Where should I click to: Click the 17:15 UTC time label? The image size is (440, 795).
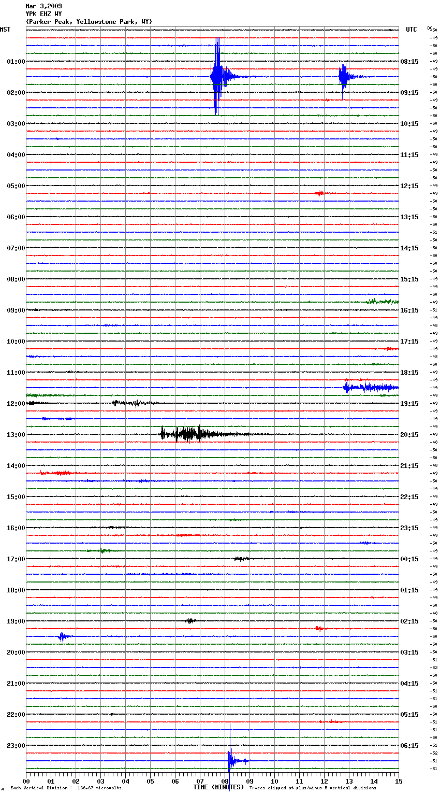coord(409,342)
